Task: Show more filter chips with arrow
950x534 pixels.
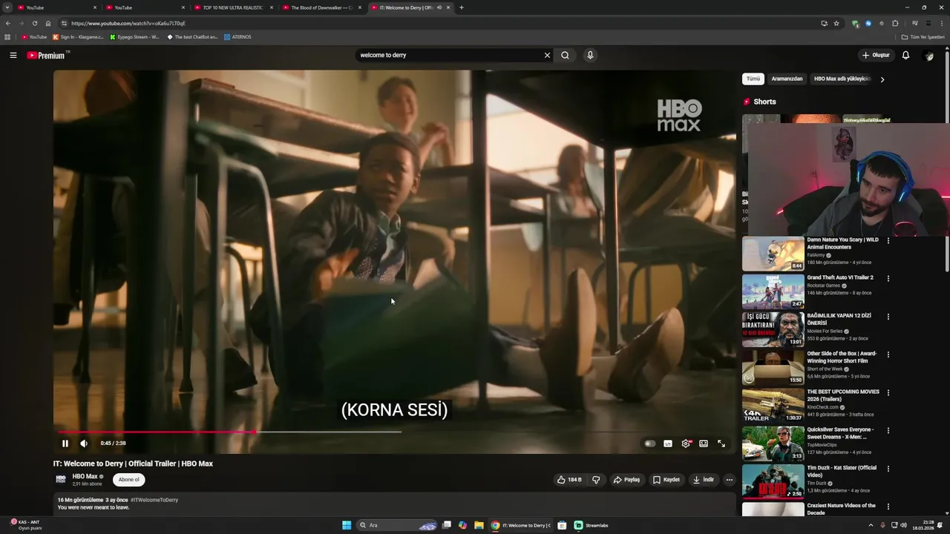Action: pyautogui.click(x=882, y=79)
